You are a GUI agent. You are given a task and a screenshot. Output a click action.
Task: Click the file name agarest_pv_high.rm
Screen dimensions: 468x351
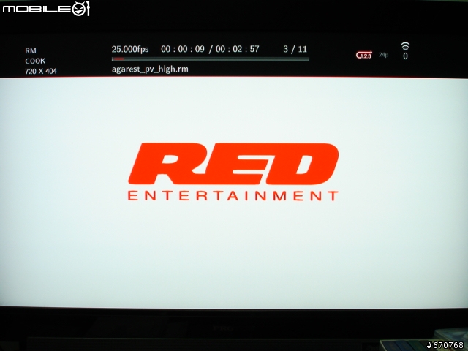click(150, 69)
